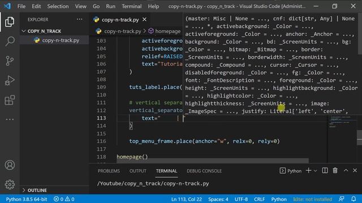Click Python 3.8.5 64-bit interpreter status
This screenshot has height=203, width=362.
point(27,199)
